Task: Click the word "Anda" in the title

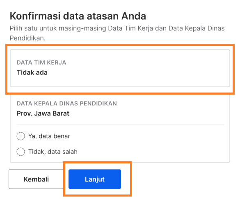Action: point(134,16)
